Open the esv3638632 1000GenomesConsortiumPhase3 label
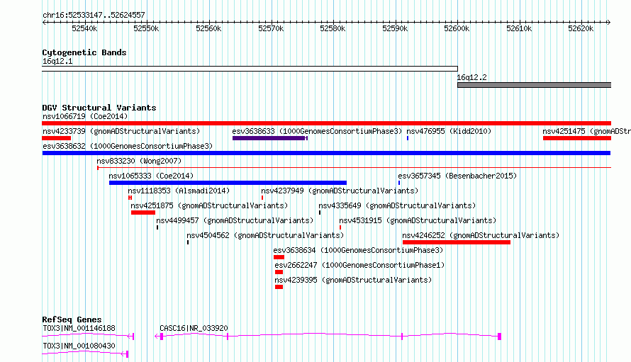The image size is (631, 362). click(x=128, y=146)
